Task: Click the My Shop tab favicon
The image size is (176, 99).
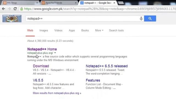Action: tap(5, 3)
